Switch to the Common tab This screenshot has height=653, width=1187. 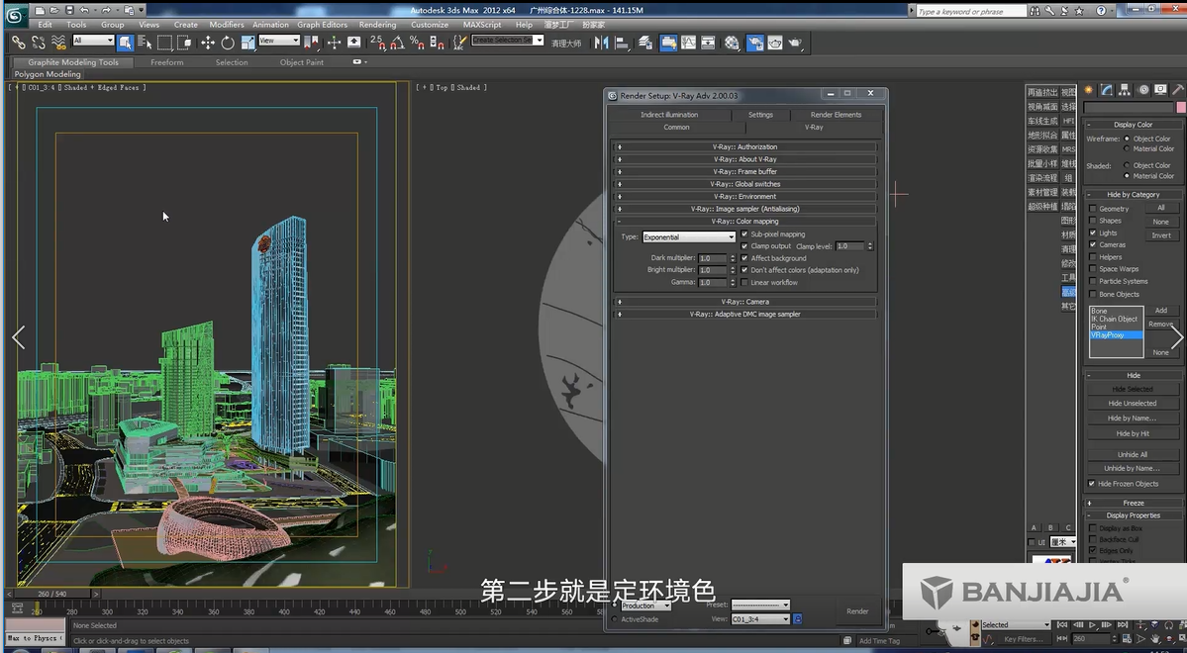pyautogui.click(x=677, y=127)
